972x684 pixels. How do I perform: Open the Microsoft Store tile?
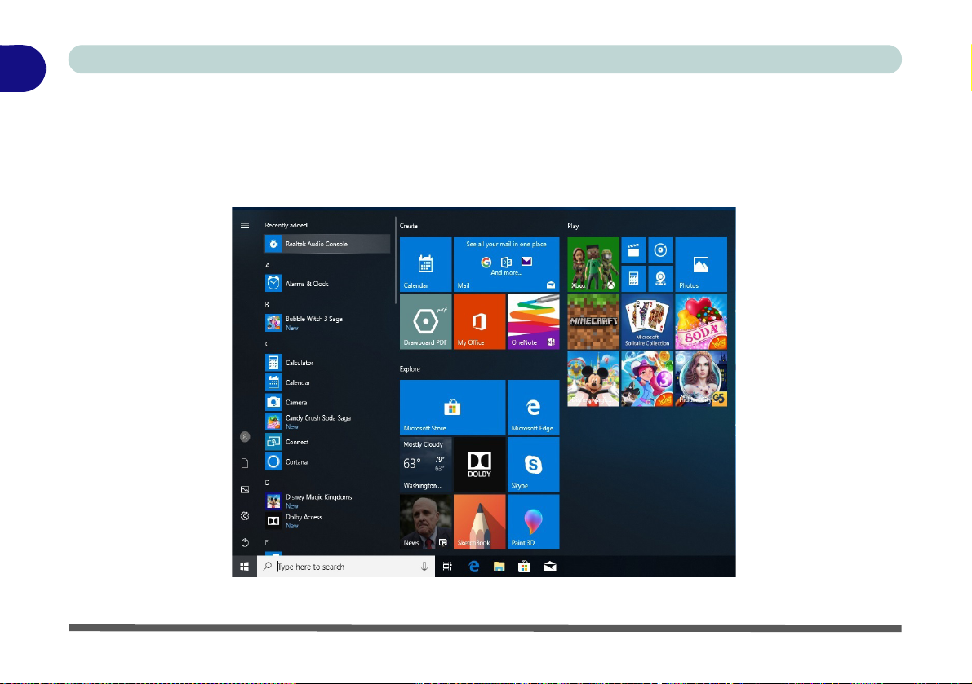[452, 408]
